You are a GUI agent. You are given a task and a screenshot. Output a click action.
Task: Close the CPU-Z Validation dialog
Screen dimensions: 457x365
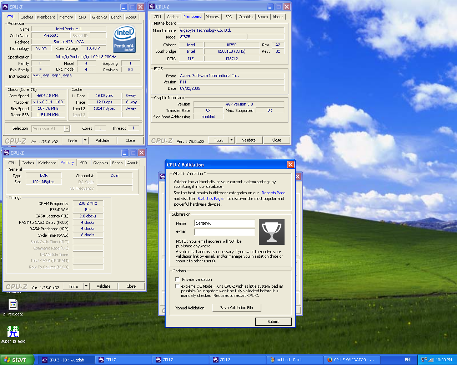tap(291, 164)
